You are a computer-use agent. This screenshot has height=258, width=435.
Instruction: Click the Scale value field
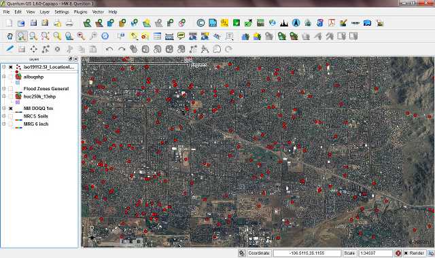375,253
